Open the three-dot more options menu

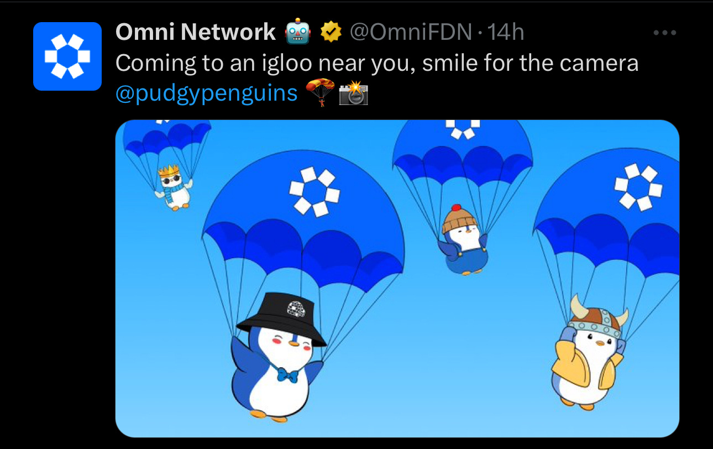click(x=664, y=33)
